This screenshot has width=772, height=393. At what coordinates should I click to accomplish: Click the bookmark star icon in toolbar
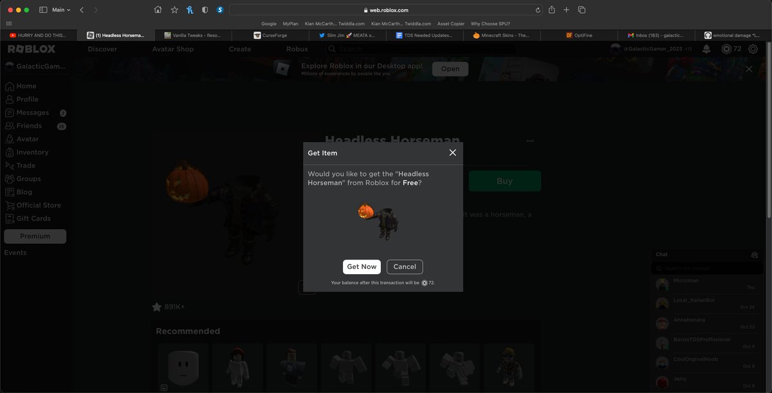click(174, 10)
